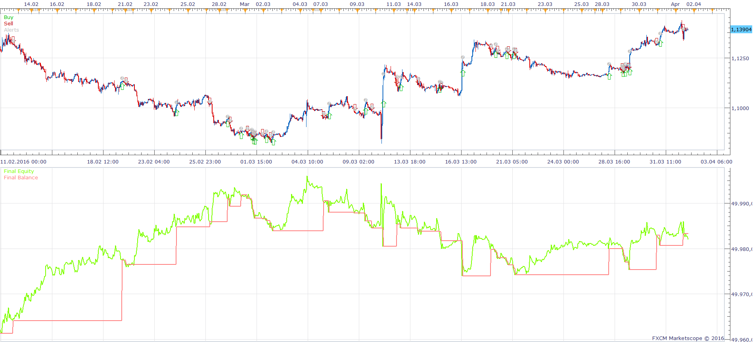This screenshot has width=753, height=342.
Task: Click the orange marker below 23.02 date
Action: (x=151, y=11)
